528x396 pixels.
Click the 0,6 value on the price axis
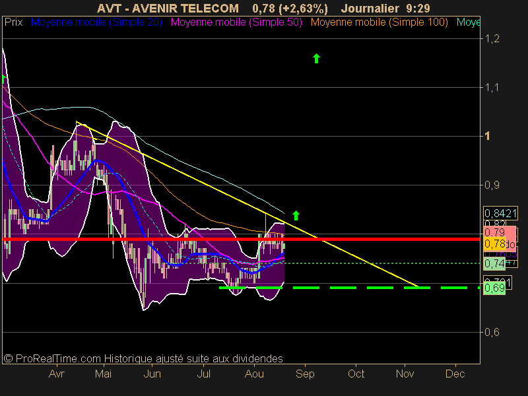pos(492,332)
